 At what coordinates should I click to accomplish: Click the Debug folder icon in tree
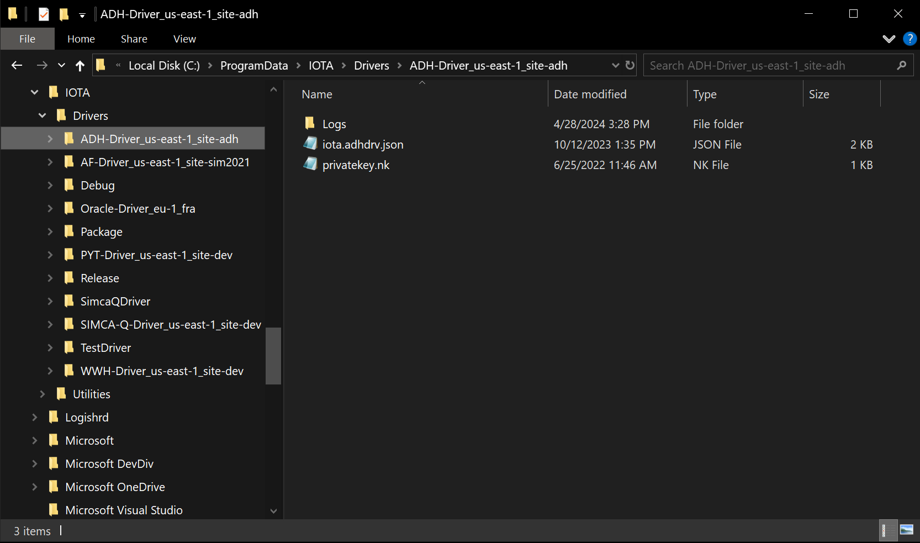tap(69, 184)
